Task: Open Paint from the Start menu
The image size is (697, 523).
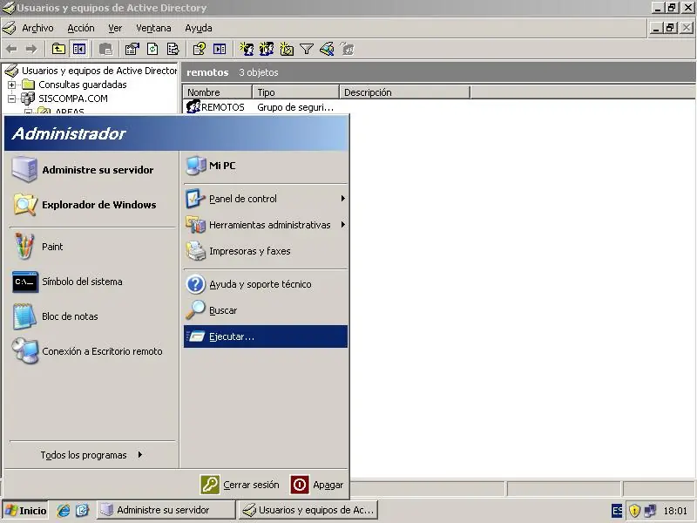Action: (93, 247)
